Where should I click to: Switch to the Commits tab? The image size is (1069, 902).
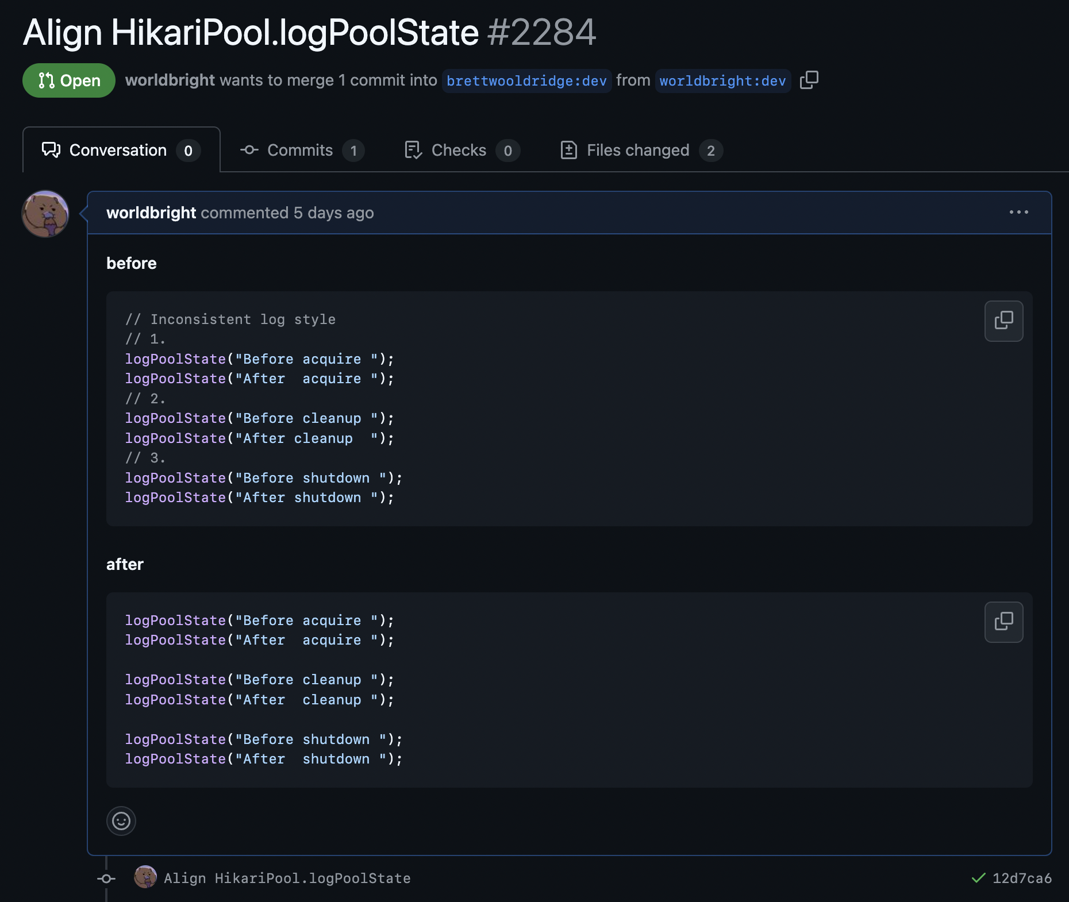pyautogui.click(x=302, y=150)
